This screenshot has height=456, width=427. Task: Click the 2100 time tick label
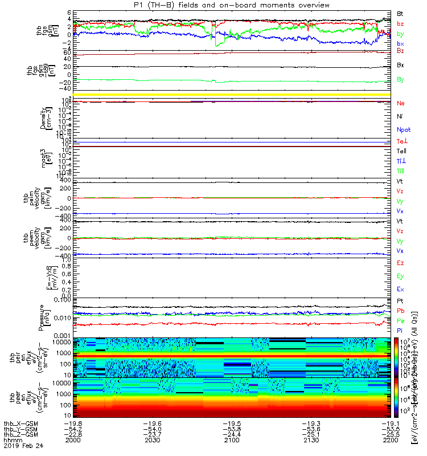pos(232,440)
